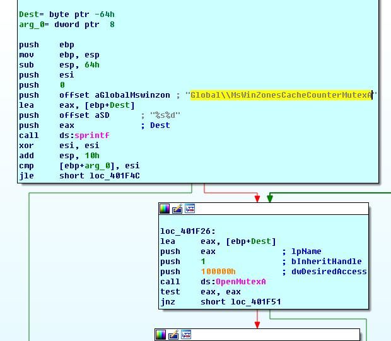The width and height of the screenshot is (391, 341).
Task: Click the Dest variable definition line
Action: point(67,14)
